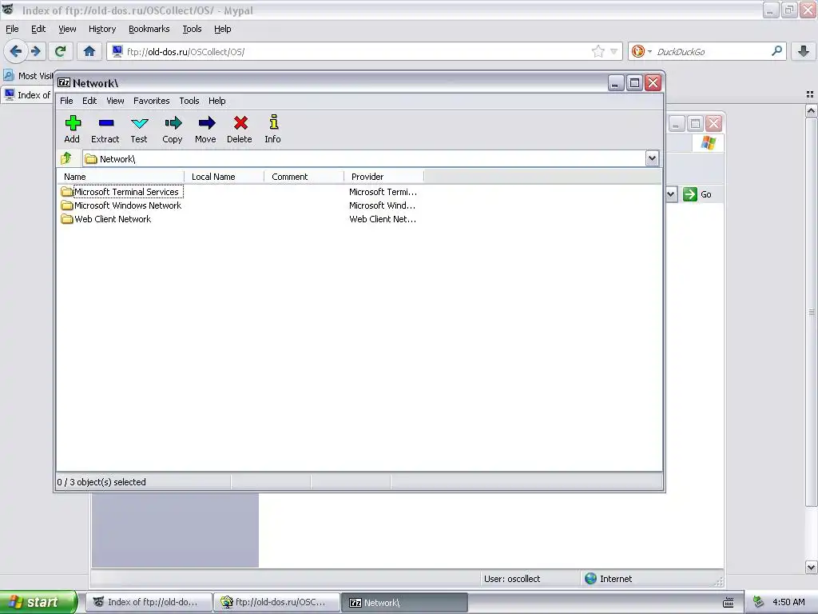818x614 pixels.
Task: Click the Mypal back arrow
Action: pos(16,51)
